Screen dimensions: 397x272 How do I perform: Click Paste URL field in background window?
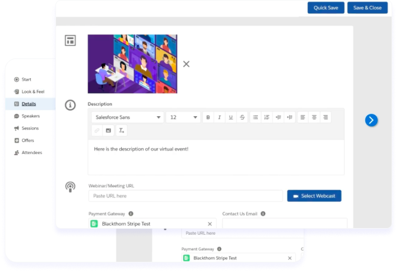tap(242, 233)
